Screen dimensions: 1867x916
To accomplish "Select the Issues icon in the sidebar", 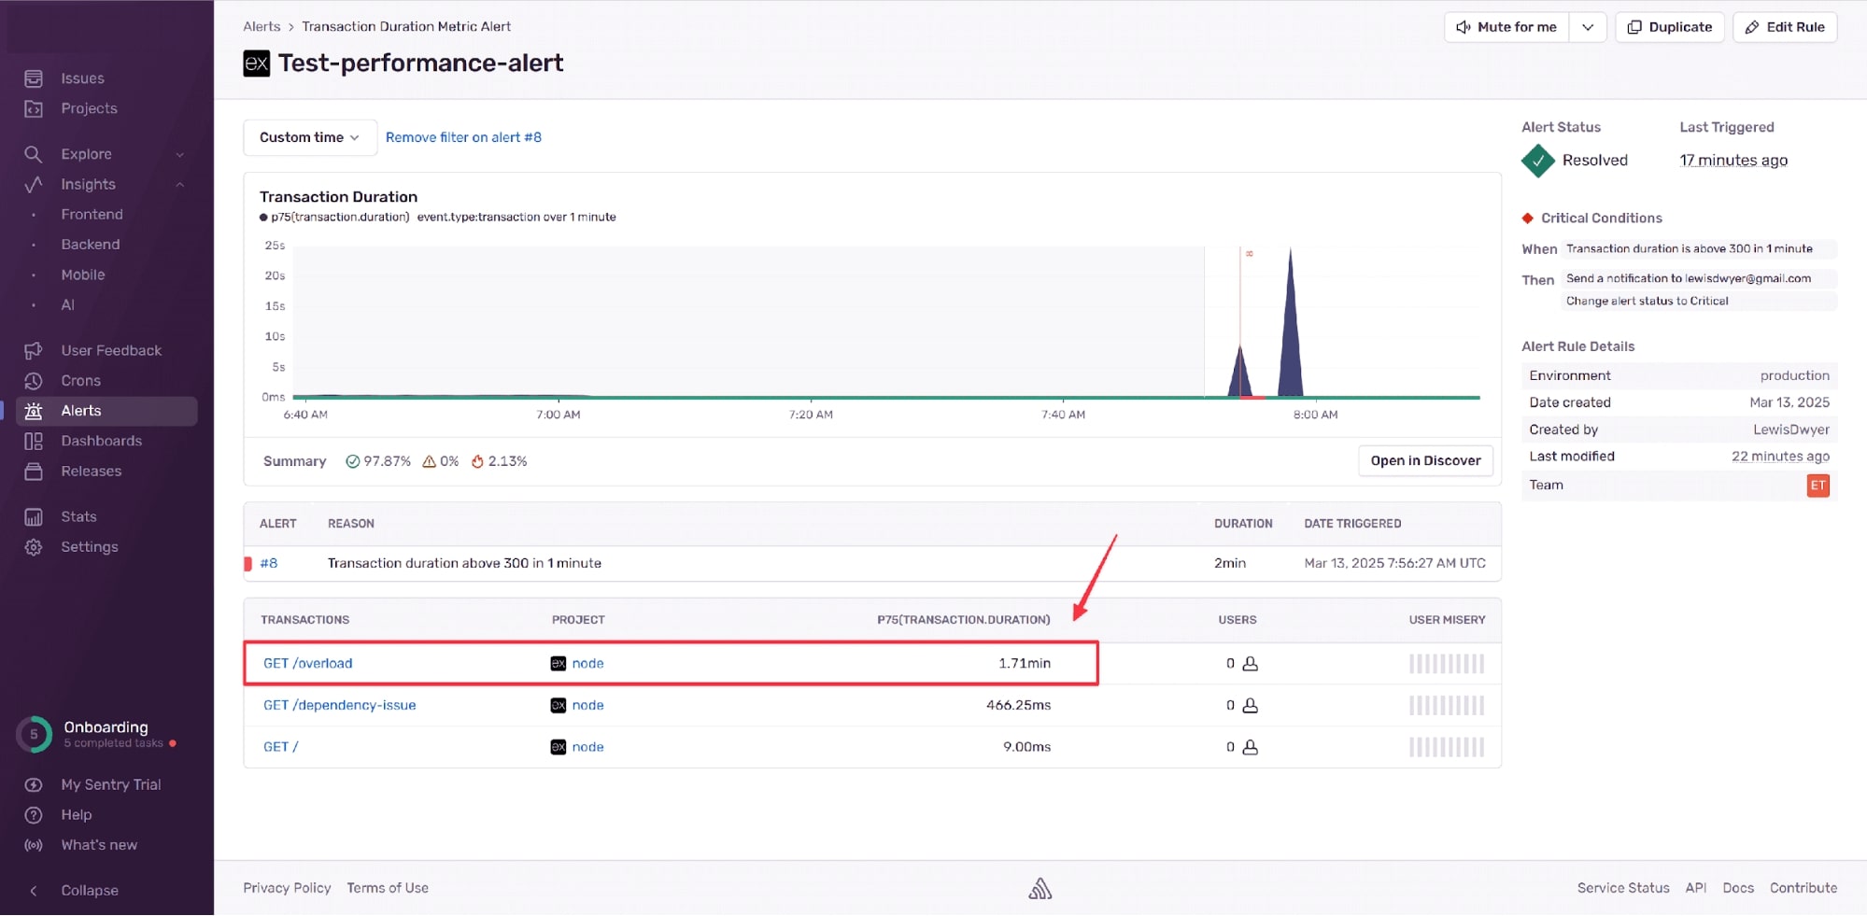I will point(34,78).
